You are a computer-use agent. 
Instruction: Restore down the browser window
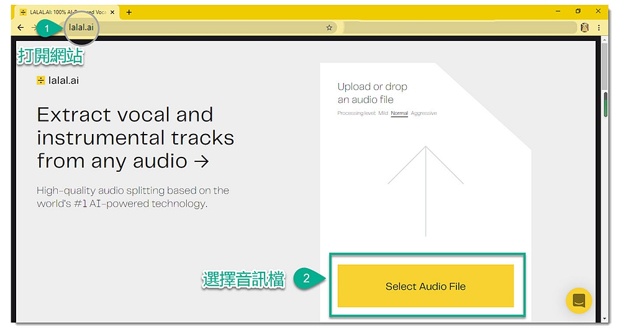(x=578, y=11)
